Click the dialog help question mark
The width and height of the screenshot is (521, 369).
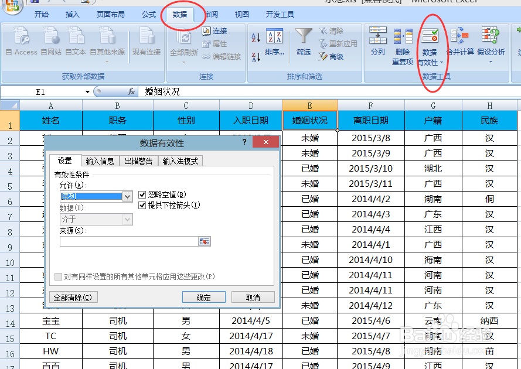[x=244, y=142]
